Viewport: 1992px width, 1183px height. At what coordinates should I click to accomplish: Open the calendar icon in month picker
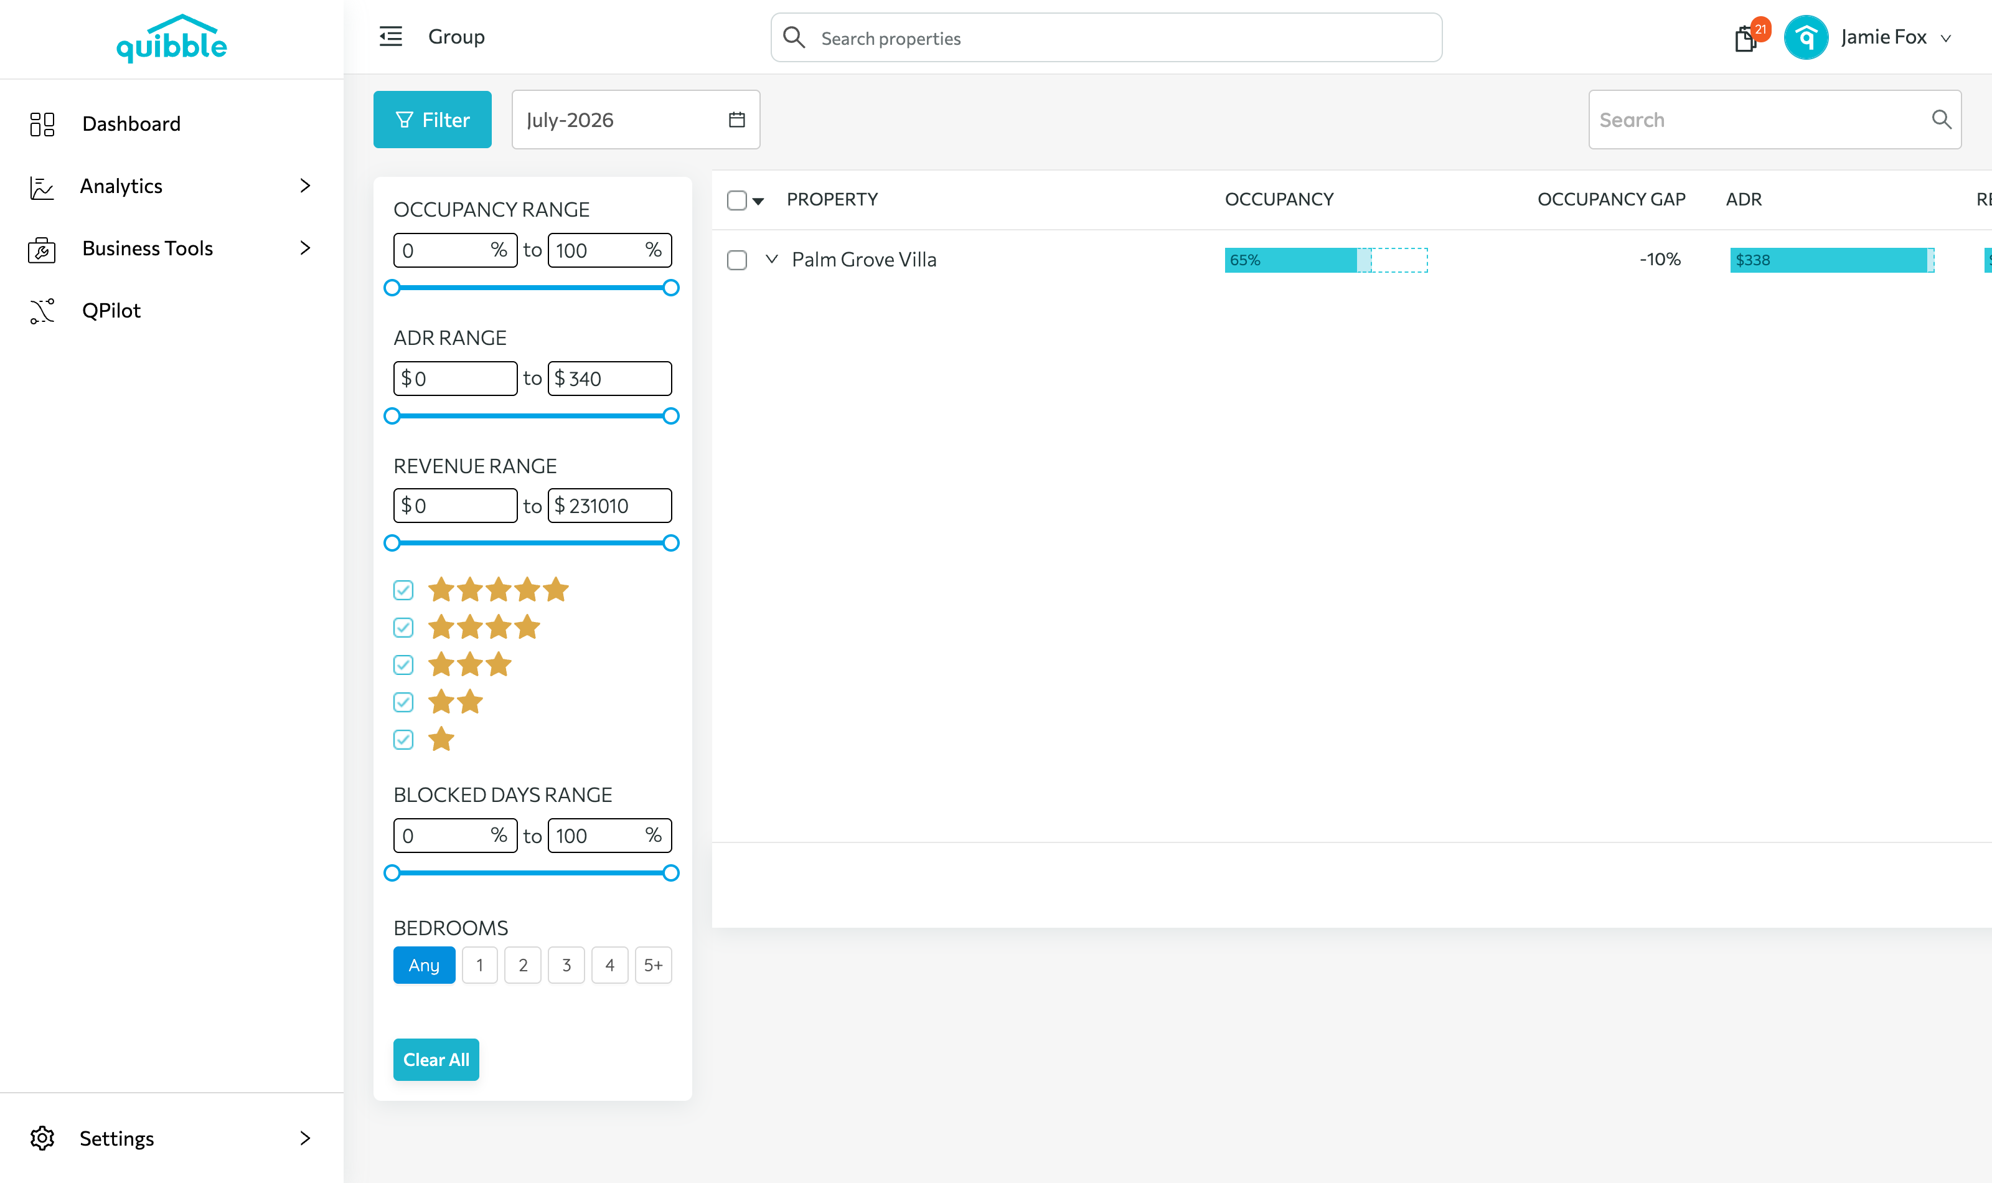pos(737,120)
